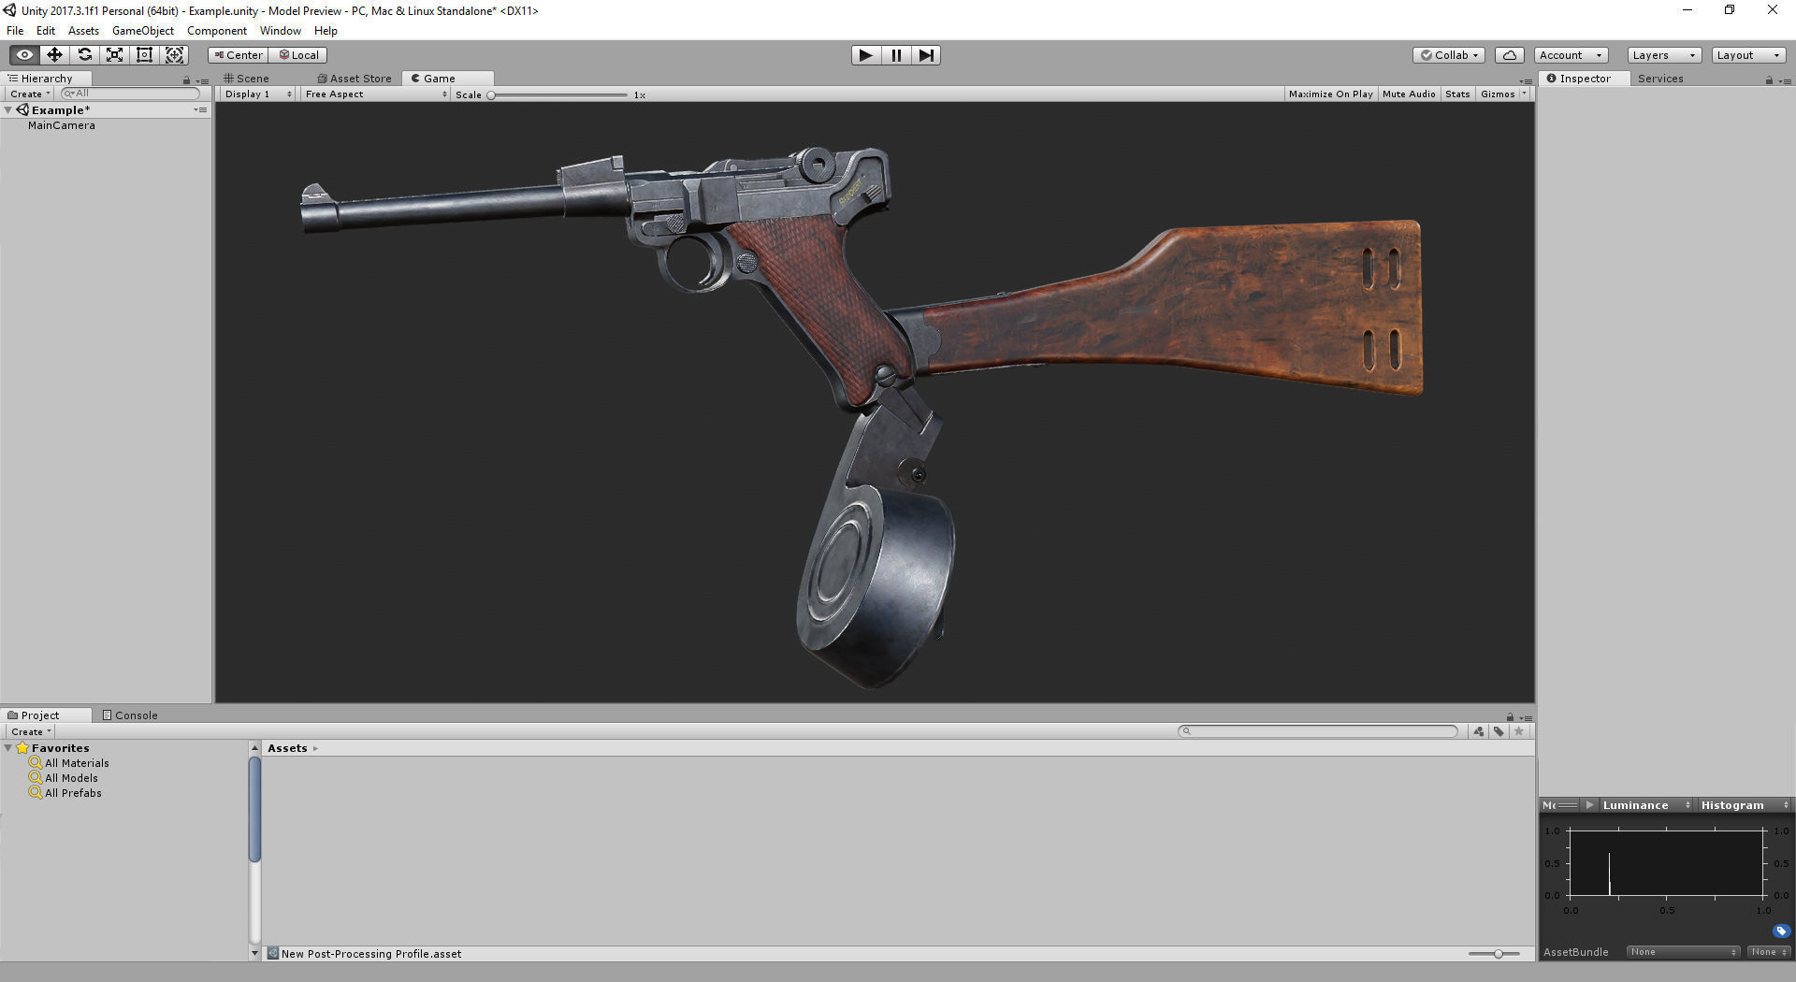Open the GameObject menu

click(143, 31)
